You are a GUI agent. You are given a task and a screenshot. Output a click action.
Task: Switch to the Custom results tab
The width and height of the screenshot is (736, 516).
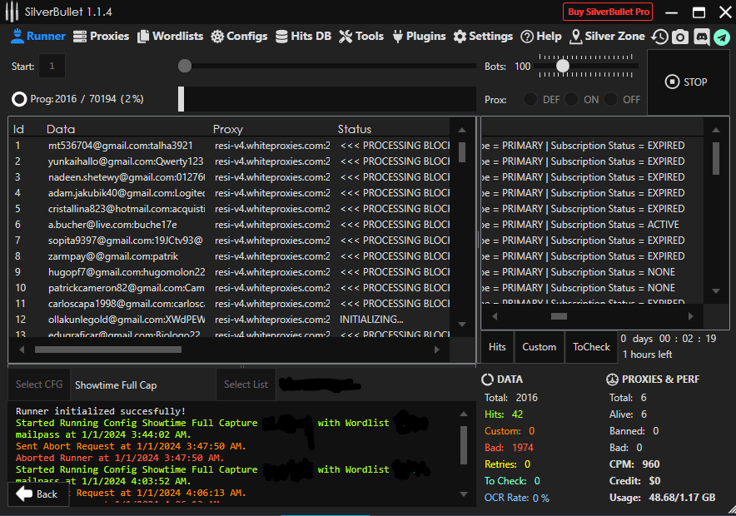tap(540, 347)
